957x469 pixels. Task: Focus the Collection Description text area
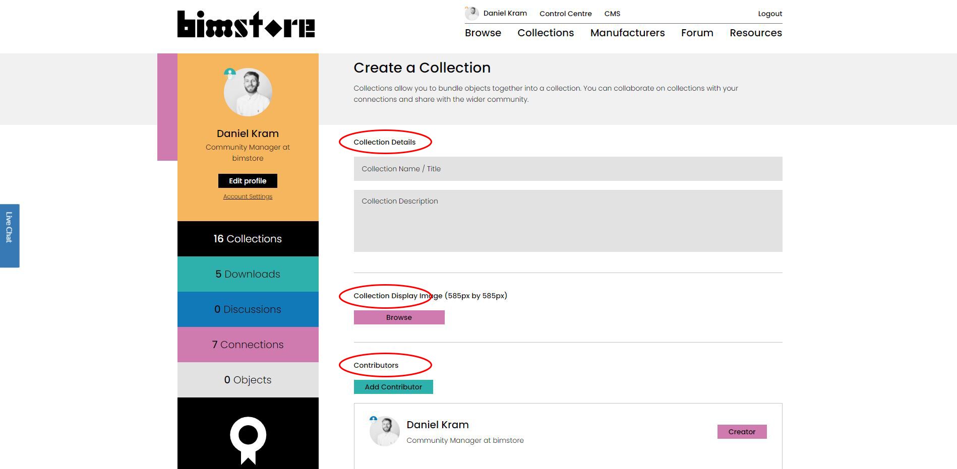point(568,221)
